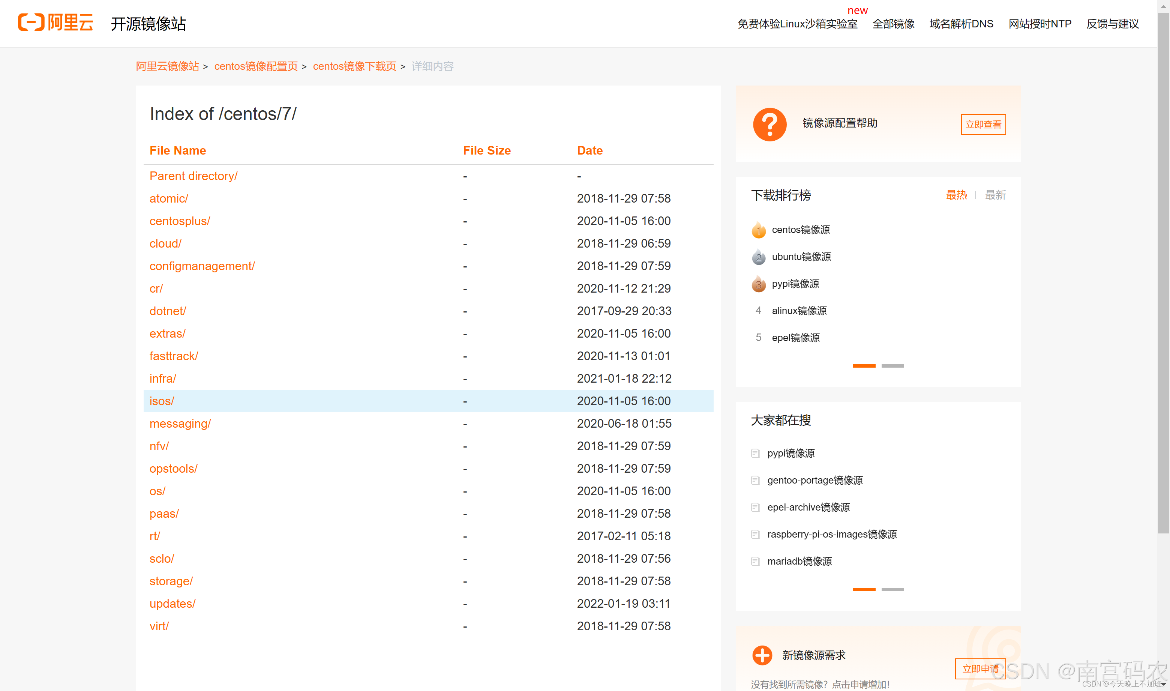
Task: Open the highlighted isos/ directory
Action: tap(162, 401)
